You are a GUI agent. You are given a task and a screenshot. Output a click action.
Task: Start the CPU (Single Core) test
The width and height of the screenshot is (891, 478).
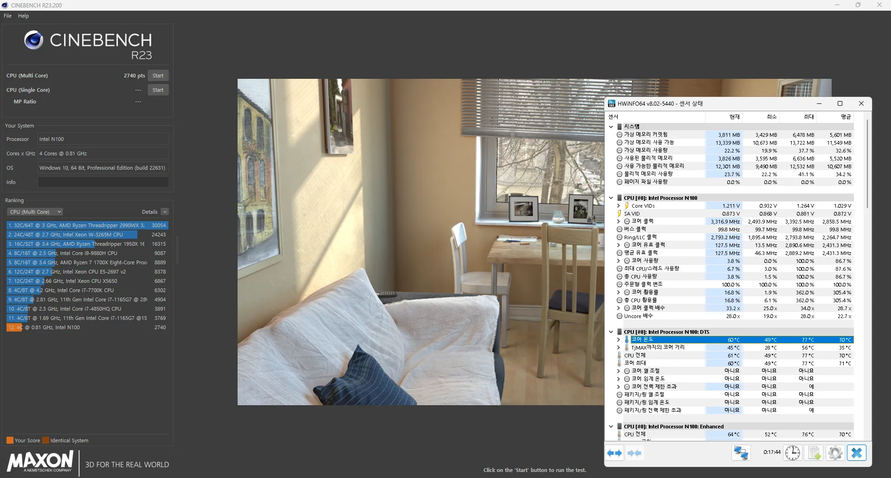[x=158, y=90]
